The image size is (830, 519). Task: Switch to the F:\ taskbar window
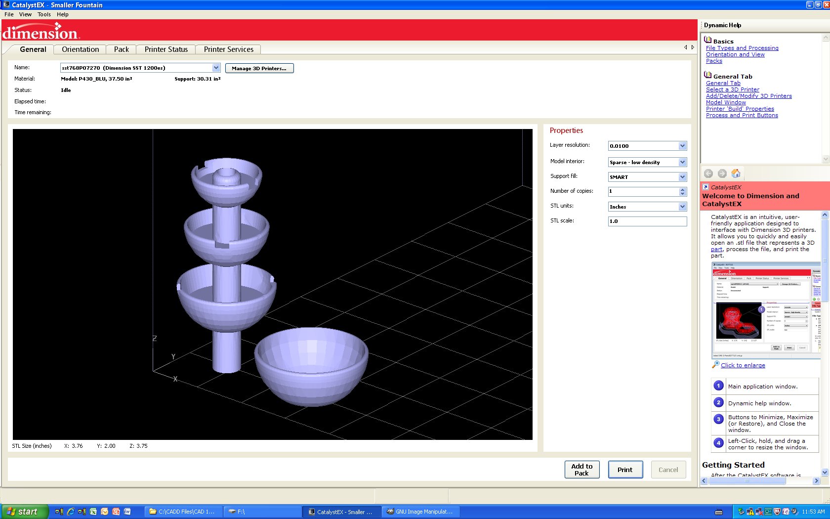[262, 512]
